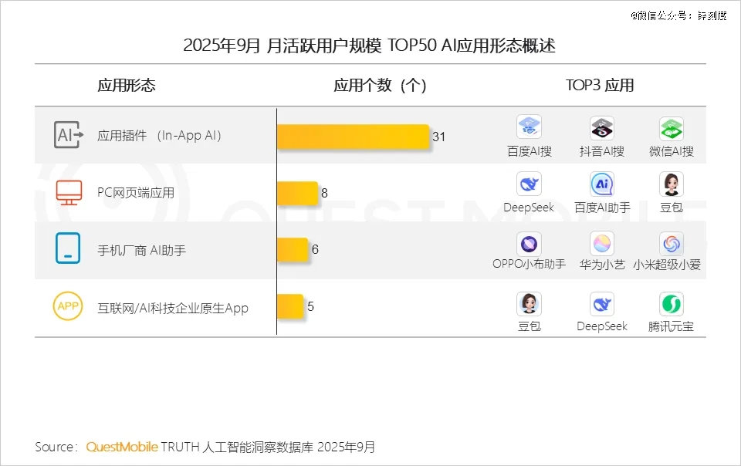Click the 小米超级小爱 app icon
This screenshot has width=741, height=466.
672,245
